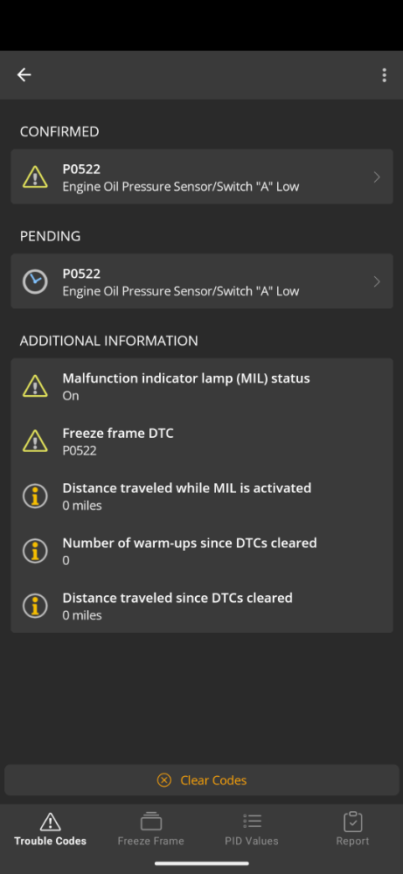The image size is (403, 874).
Task: Tap the Clear Codes button
Action: 202,780
